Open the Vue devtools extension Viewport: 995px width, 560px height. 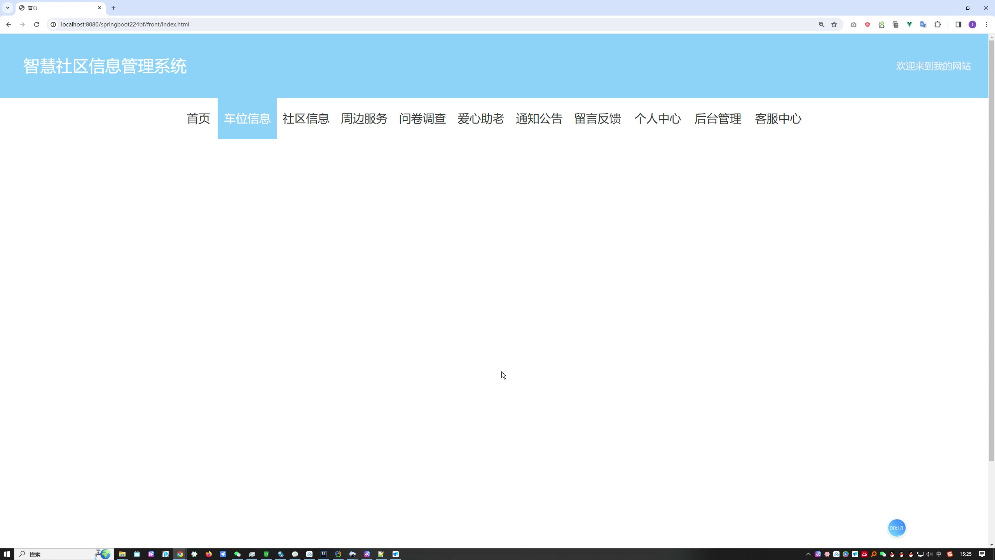coord(909,24)
